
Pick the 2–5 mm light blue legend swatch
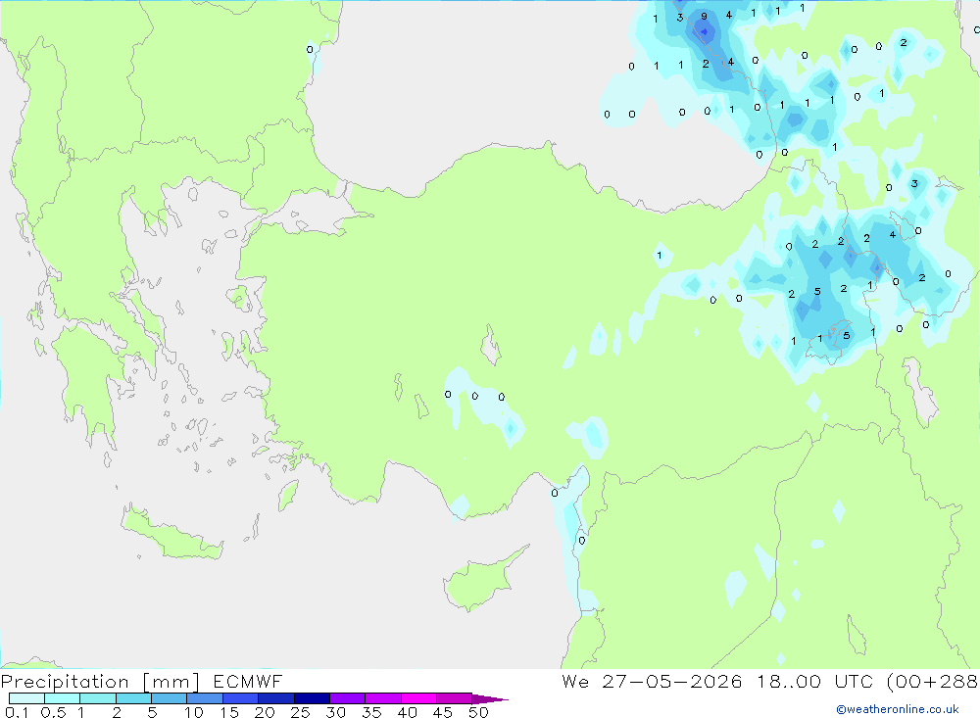[133, 698]
